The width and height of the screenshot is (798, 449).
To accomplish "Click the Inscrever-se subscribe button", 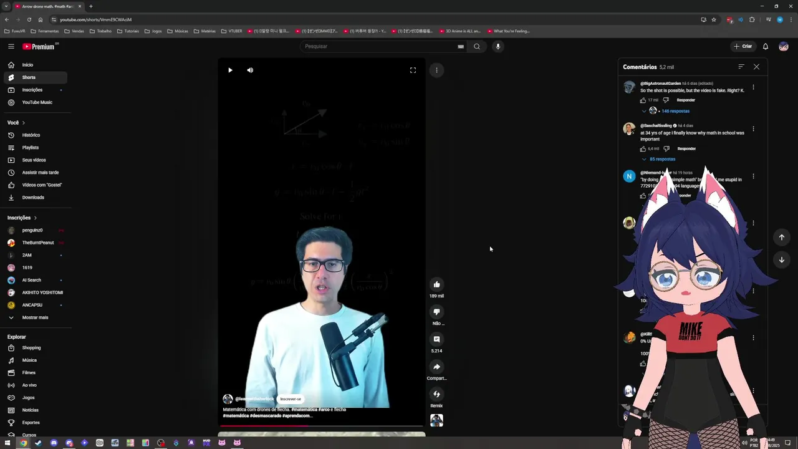I will pyautogui.click(x=291, y=399).
